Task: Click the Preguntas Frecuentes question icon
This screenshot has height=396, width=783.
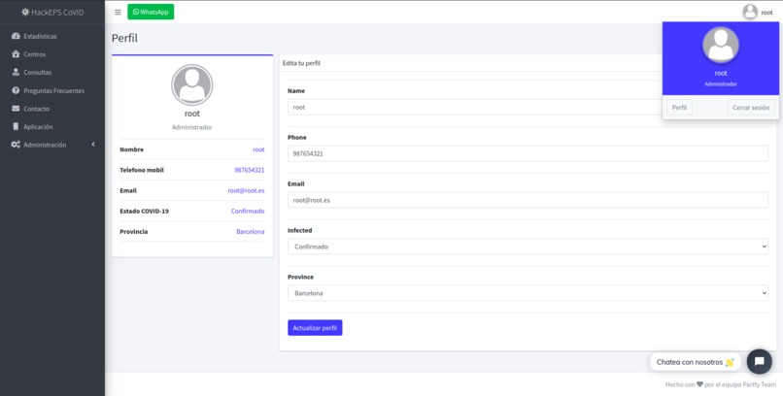Action: coord(16,91)
